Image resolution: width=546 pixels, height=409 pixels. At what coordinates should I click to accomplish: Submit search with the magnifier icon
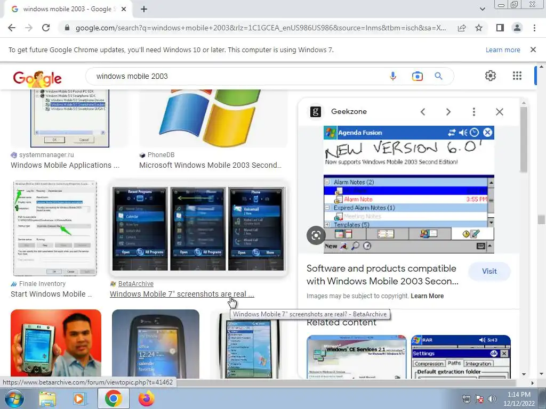point(439,76)
